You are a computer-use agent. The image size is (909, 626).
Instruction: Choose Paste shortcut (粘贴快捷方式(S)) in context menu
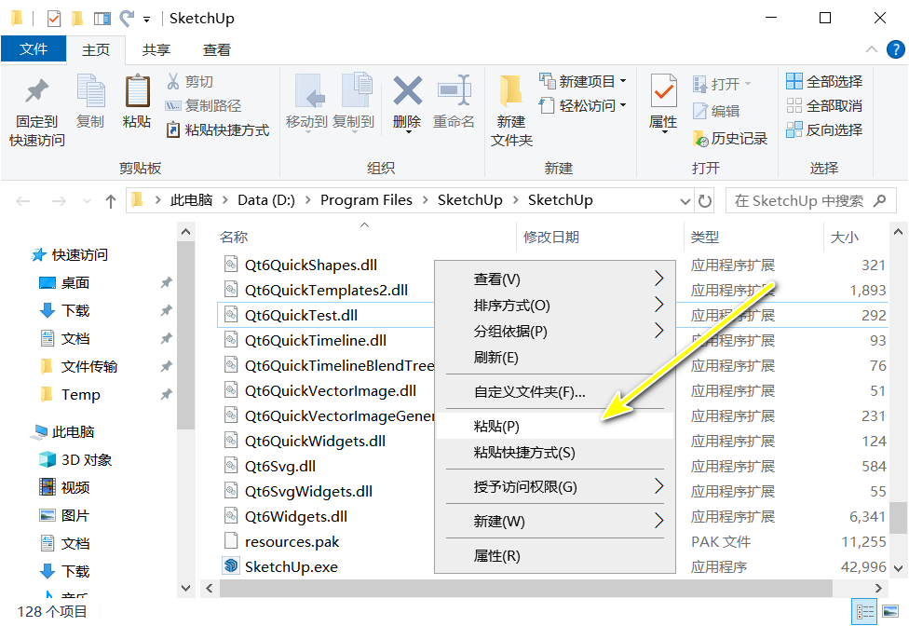(x=555, y=452)
